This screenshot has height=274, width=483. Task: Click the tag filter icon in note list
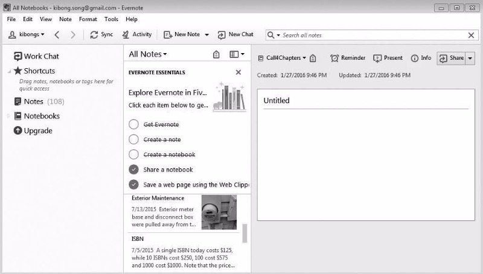[216, 54]
